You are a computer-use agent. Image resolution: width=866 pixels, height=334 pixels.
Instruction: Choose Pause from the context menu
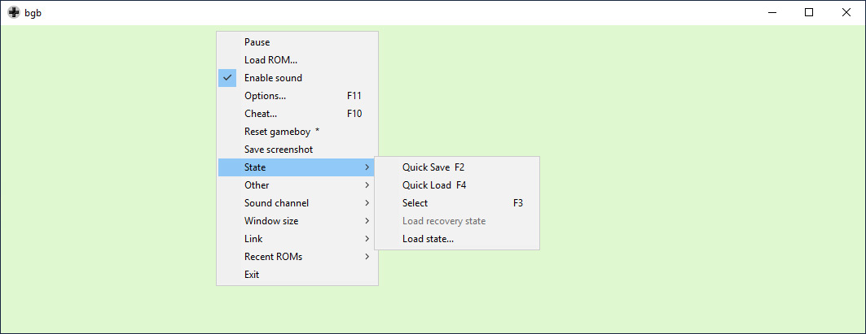pos(297,42)
